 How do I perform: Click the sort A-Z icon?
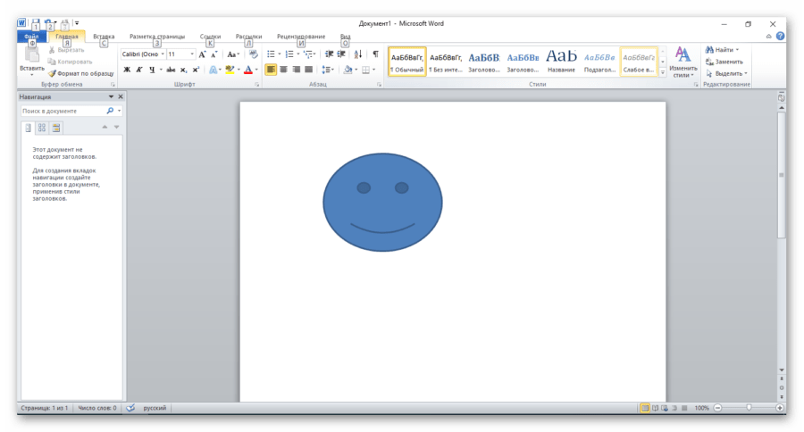358,54
